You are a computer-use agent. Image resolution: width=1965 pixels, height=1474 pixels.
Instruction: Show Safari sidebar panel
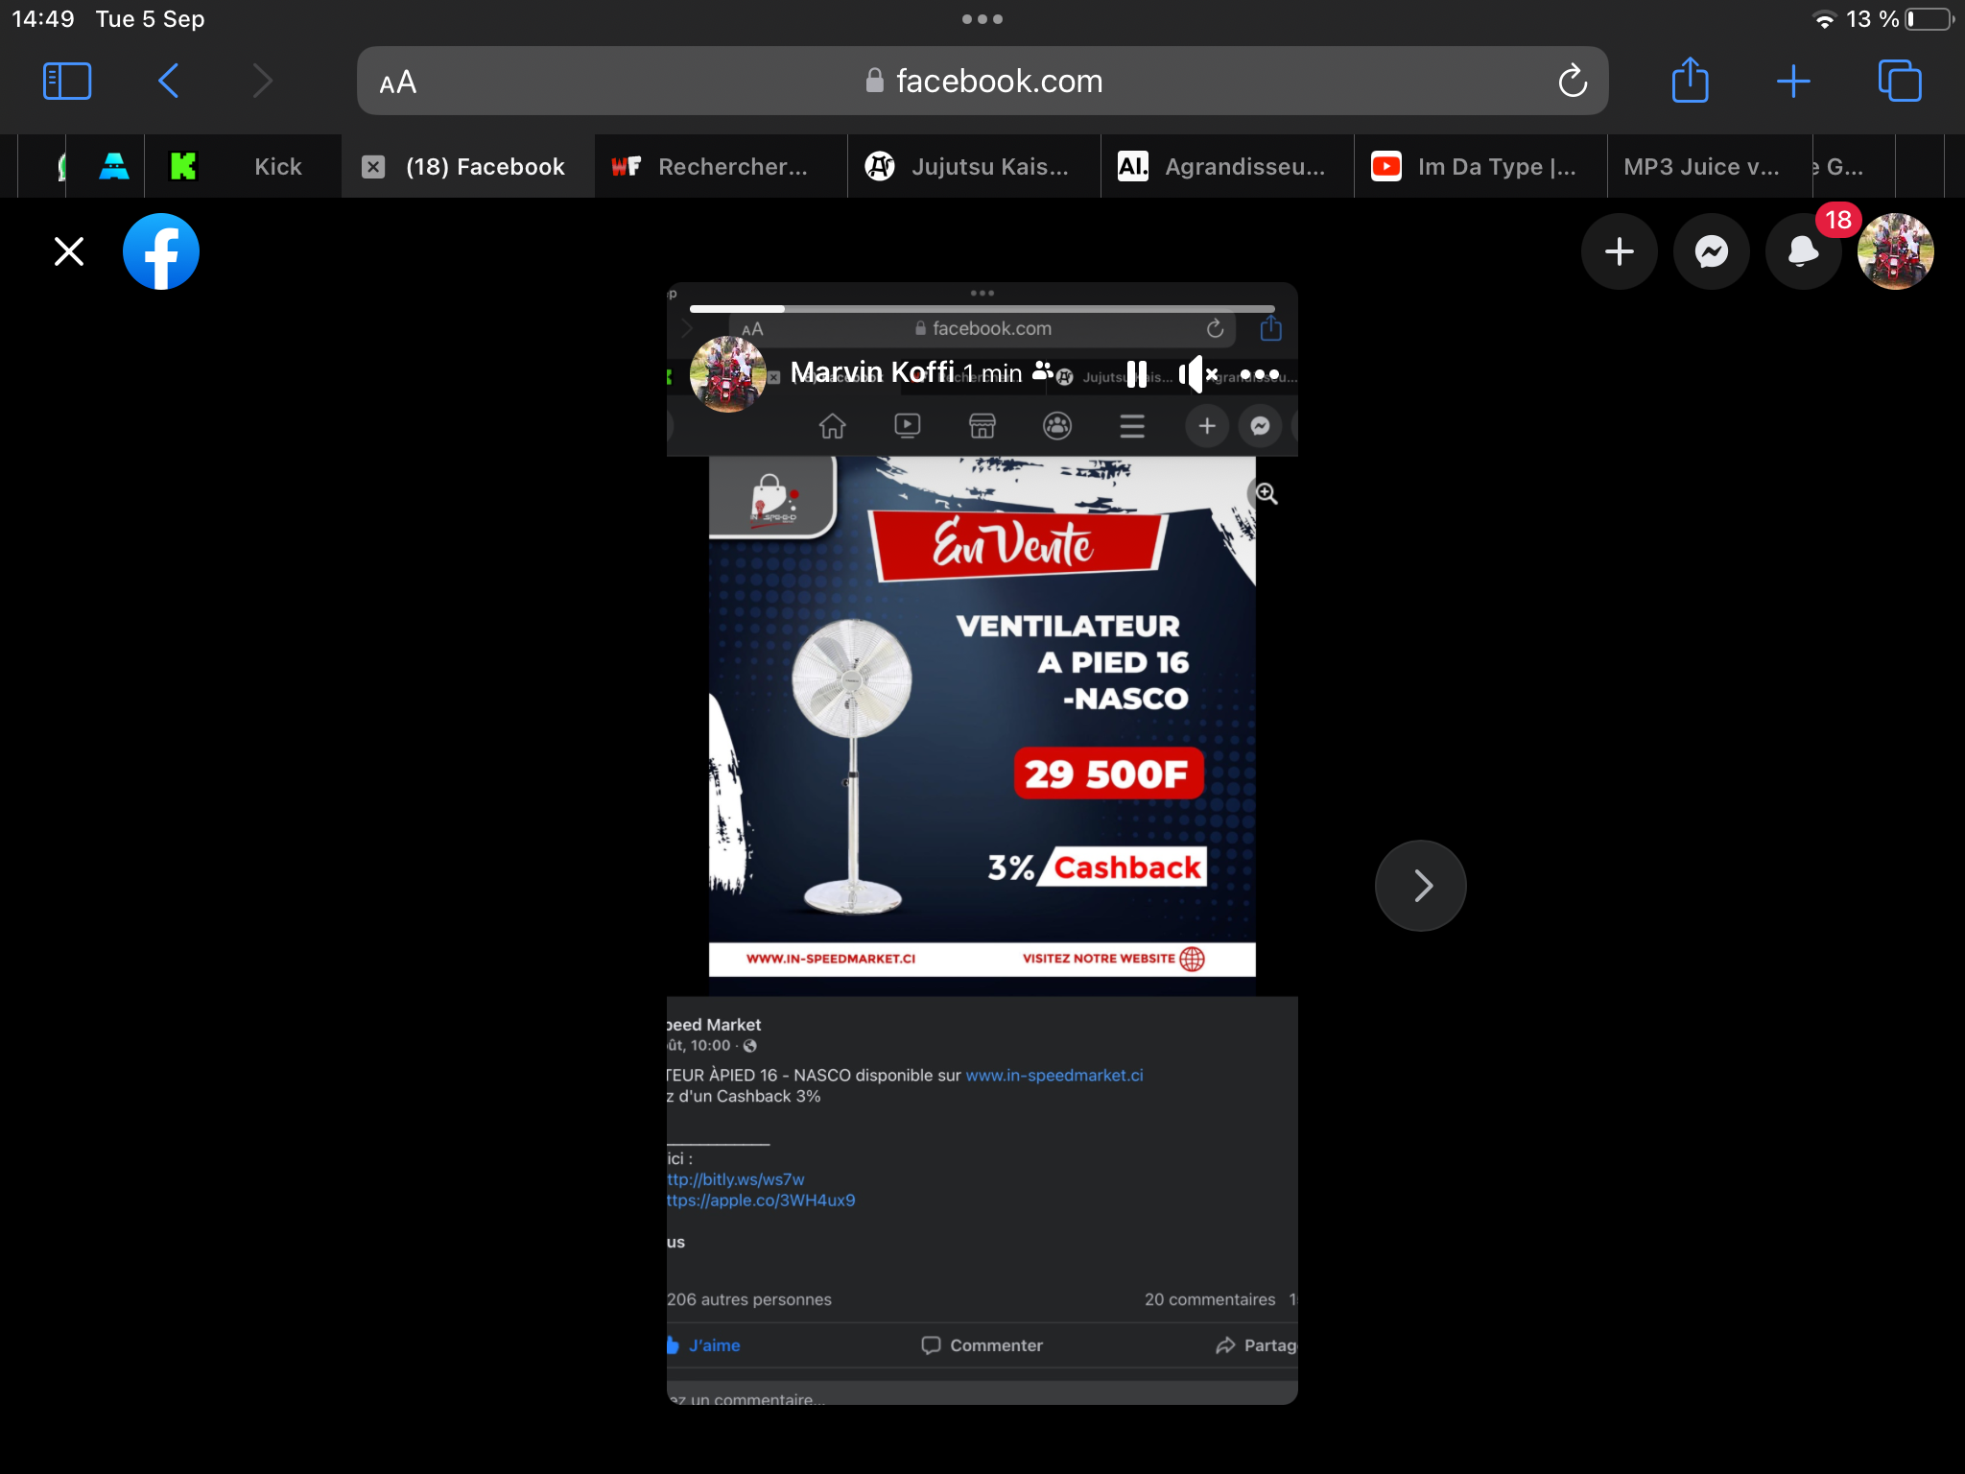[67, 81]
